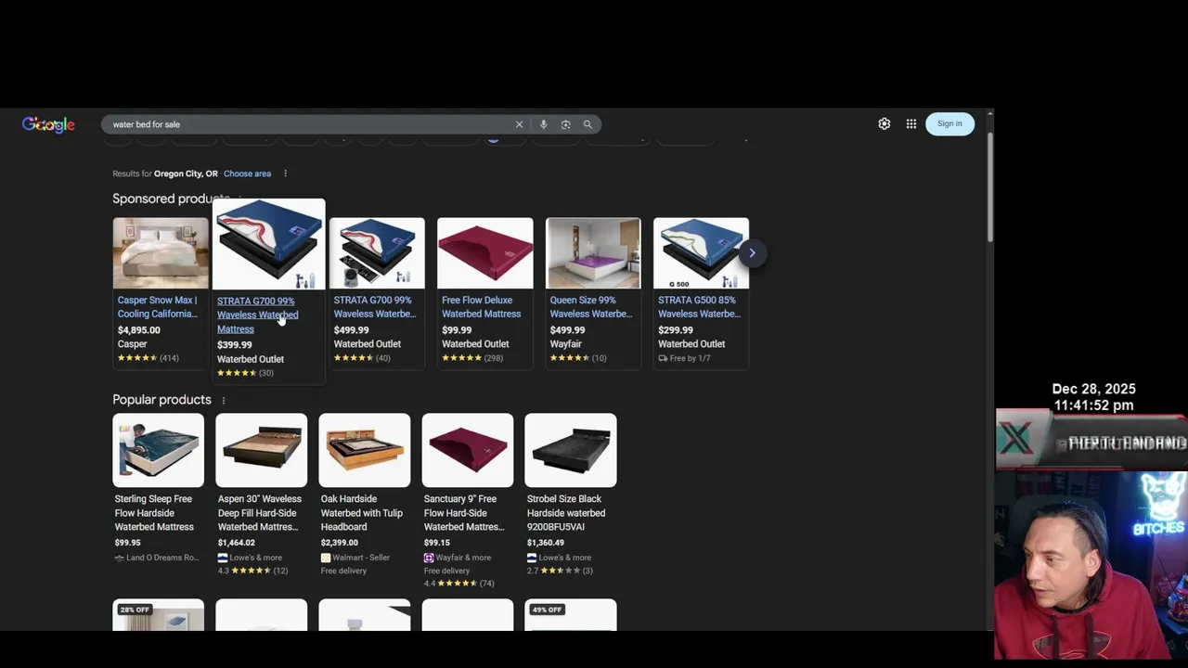The height and width of the screenshot is (668, 1188).
Task: Open the STRATA G700 $399.99 product title link
Action: coord(257,315)
